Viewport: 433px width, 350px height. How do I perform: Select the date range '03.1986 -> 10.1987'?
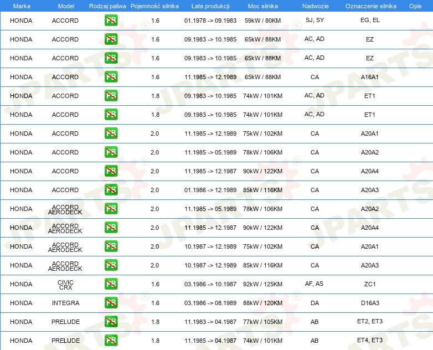click(x=210, y=284)
